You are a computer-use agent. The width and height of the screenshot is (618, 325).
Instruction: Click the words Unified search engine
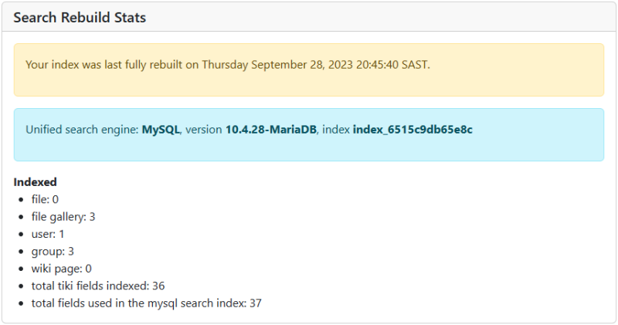pos(82,130)
